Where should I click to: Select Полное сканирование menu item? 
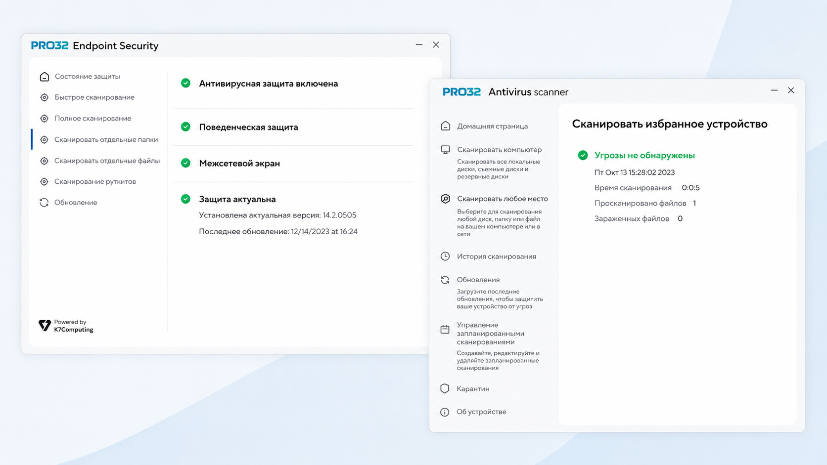pos(93,119)
